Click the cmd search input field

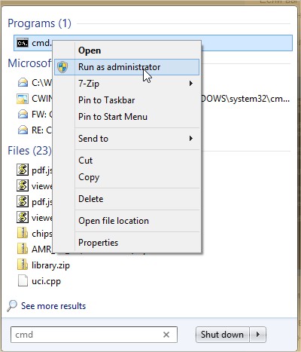point(94,335)
